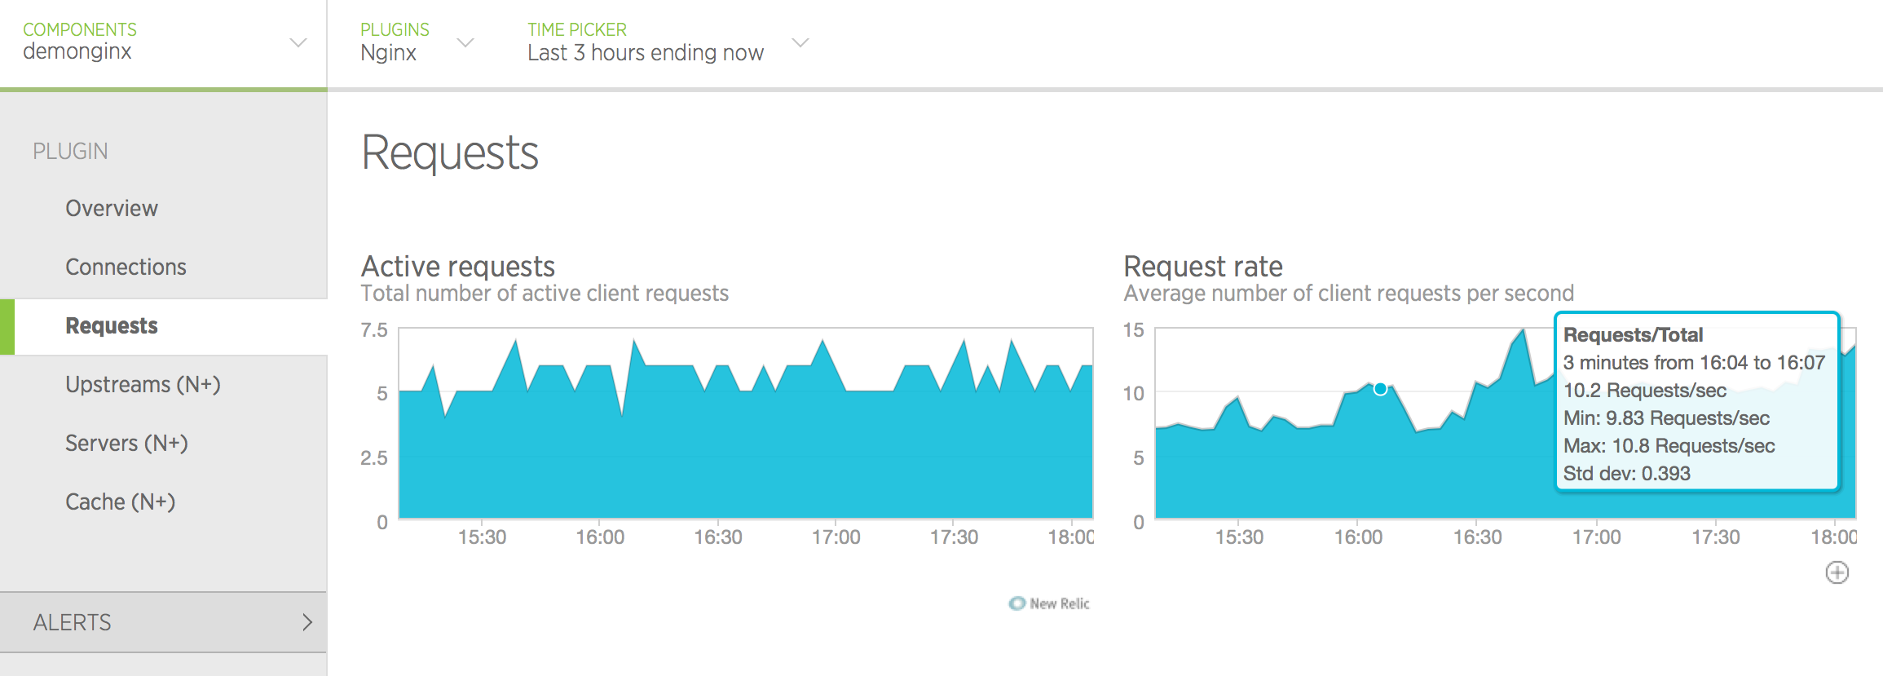Click the Request rate chart title
1883x676 pixels.
click(1202, 267)
